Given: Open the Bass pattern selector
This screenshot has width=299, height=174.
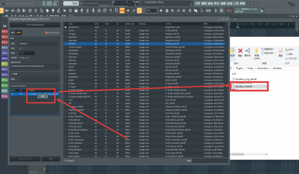Looking at the screenshot, I should pyautogui.click(x=71, y=3).
